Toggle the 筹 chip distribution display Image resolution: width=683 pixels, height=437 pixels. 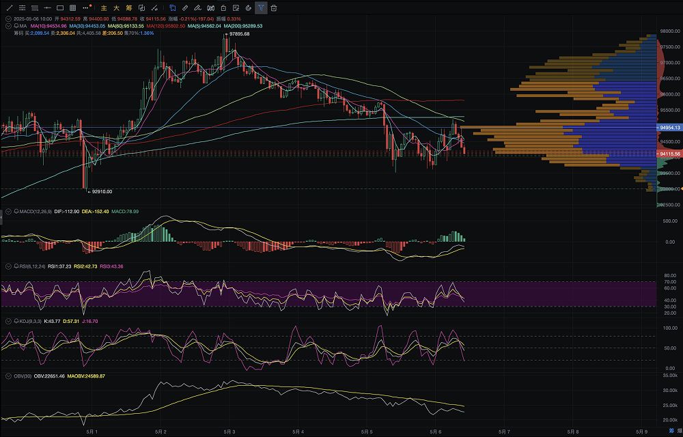[x=129, y=8]
